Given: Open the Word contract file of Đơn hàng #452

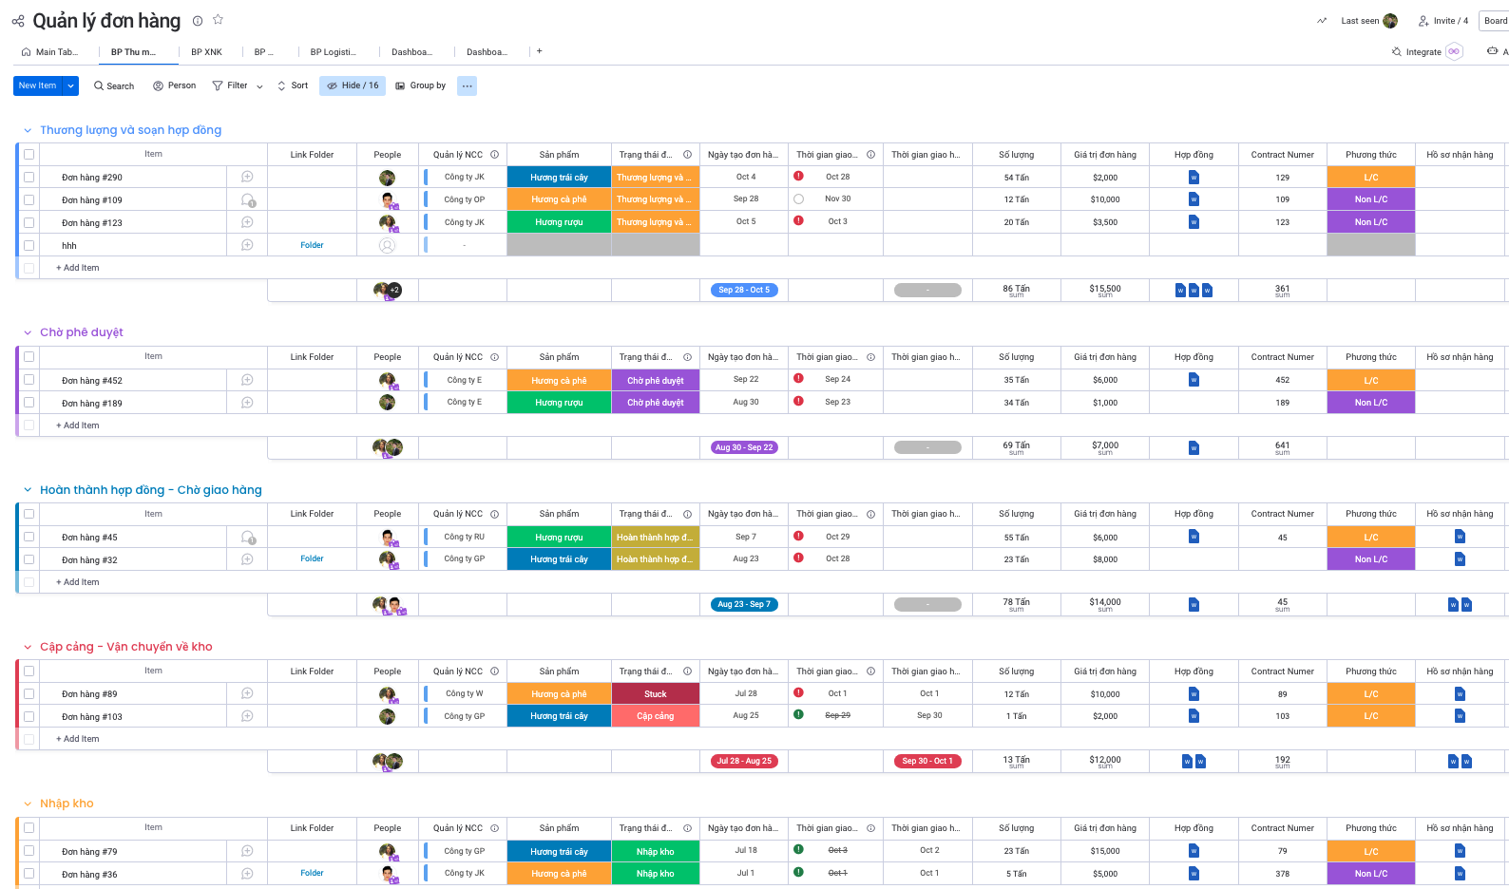Looking at the screenshot, I should (x=1194, y=380).
